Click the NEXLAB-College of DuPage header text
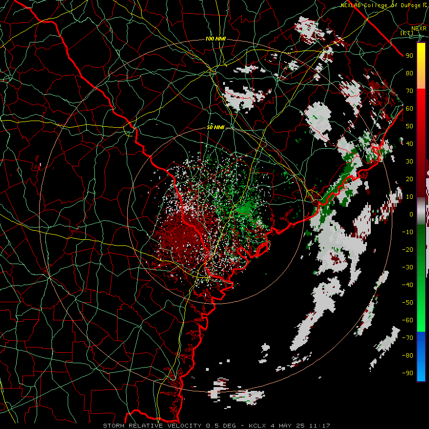 [385, 5]
